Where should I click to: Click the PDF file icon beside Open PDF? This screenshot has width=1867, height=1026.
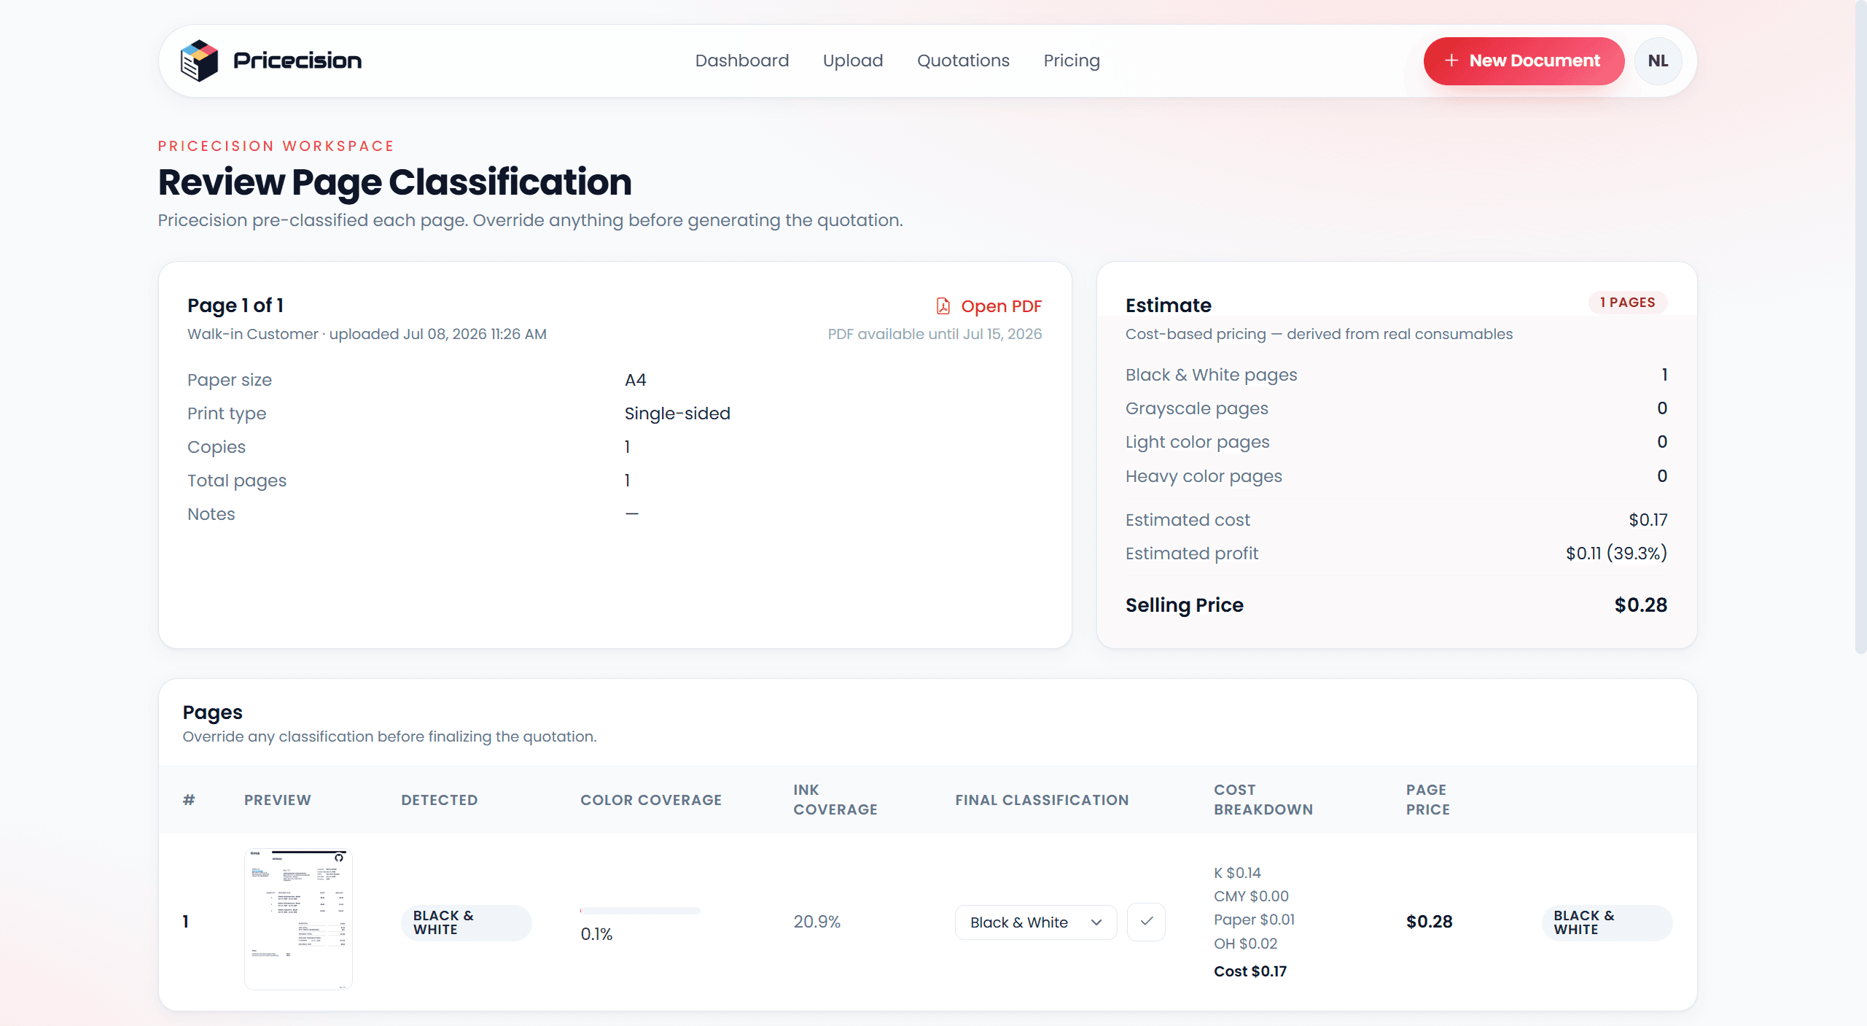pos(943,306)
